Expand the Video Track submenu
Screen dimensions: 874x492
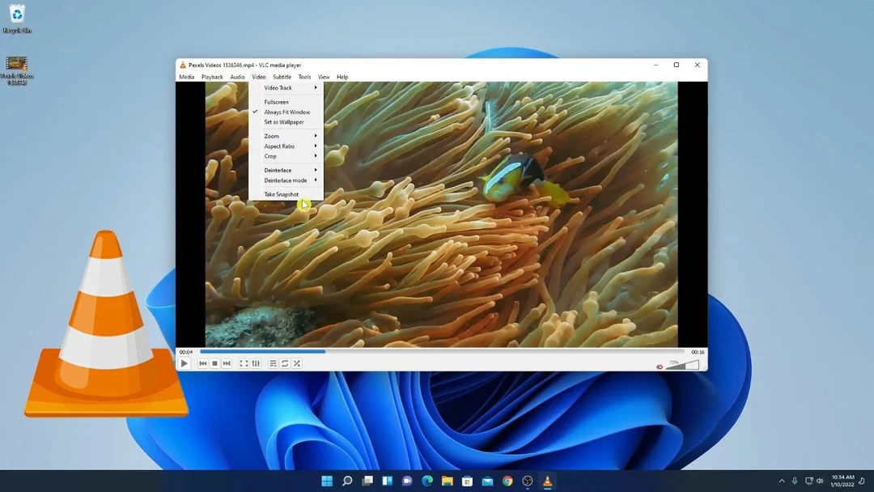[x=286, y=88]
